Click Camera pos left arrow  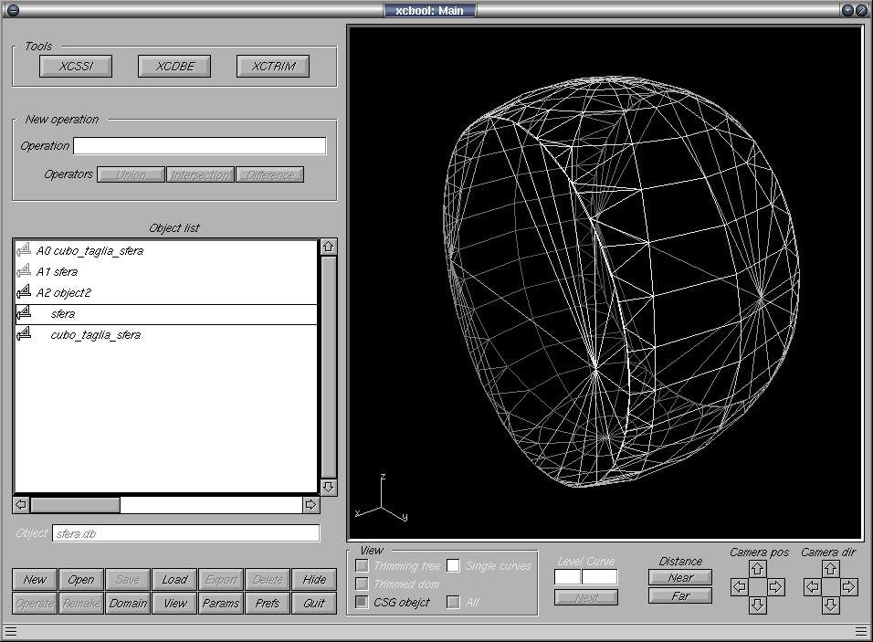(739, 587)
